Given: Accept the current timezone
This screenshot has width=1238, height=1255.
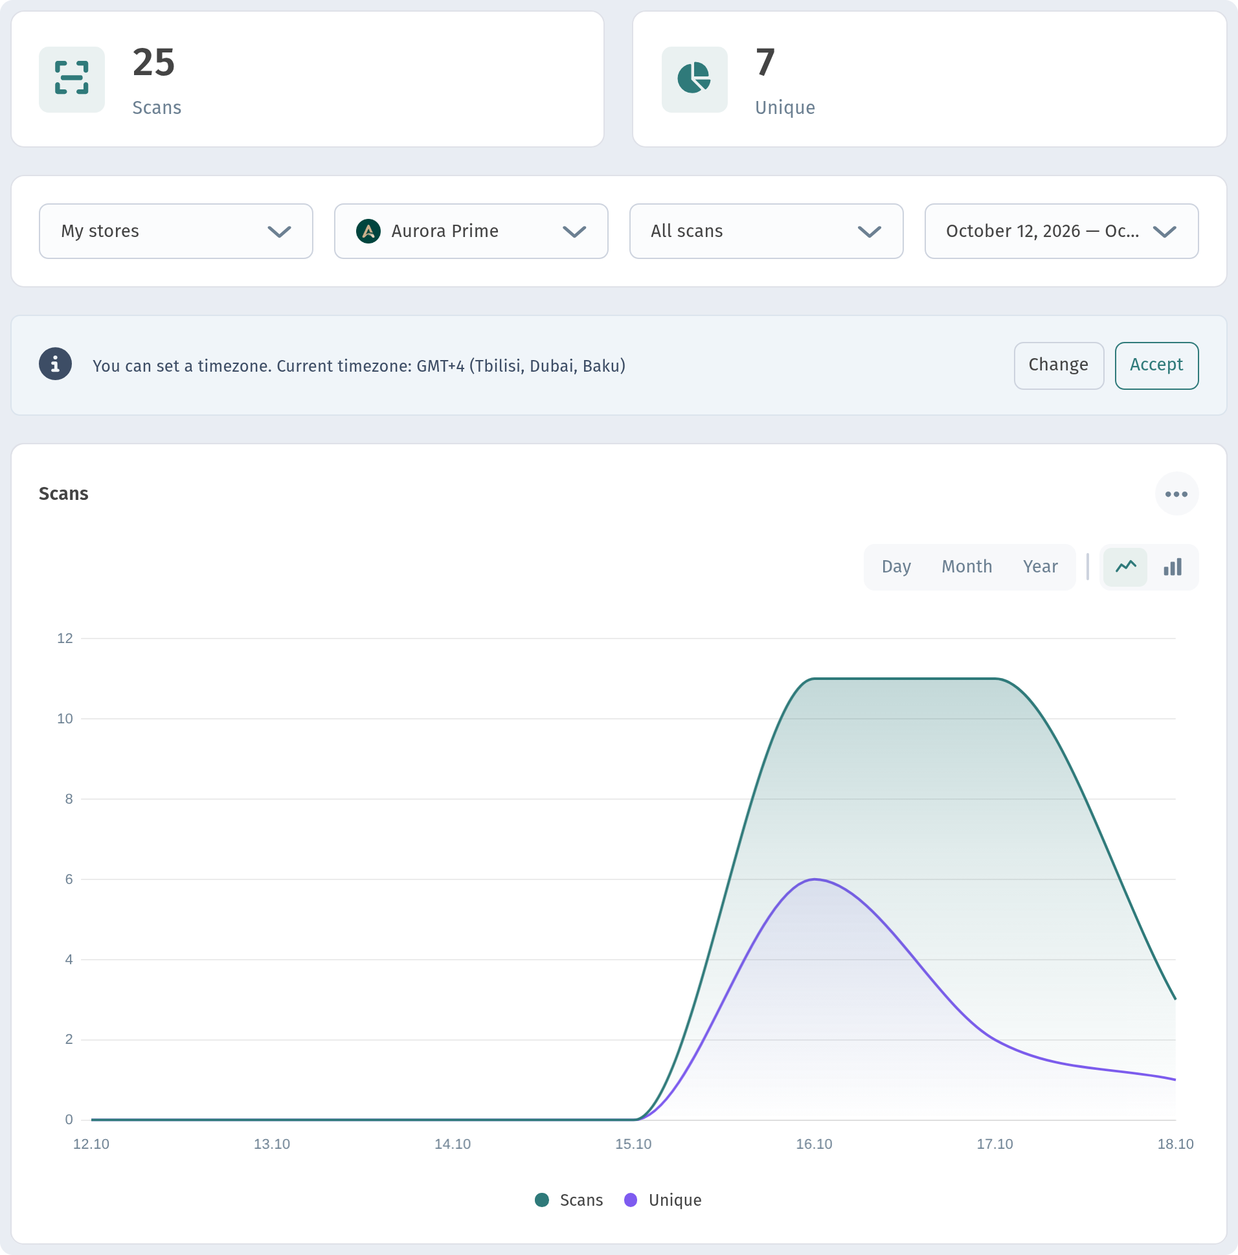Looking at the screenshot, I should (x=1156, y=365).
